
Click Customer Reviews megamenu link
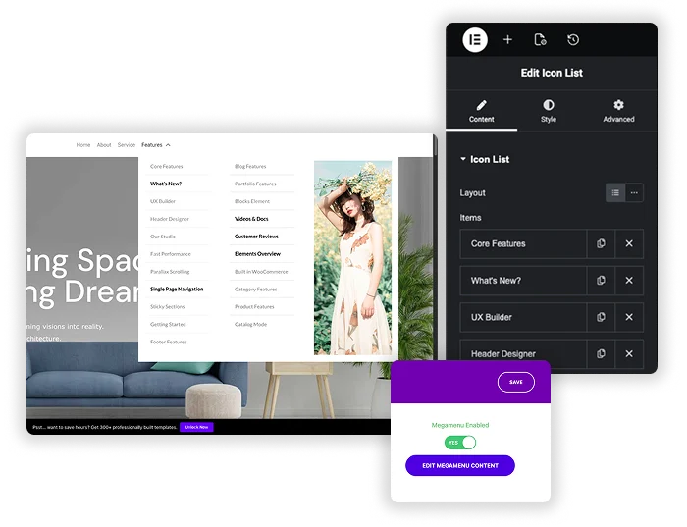click(256, 237)
